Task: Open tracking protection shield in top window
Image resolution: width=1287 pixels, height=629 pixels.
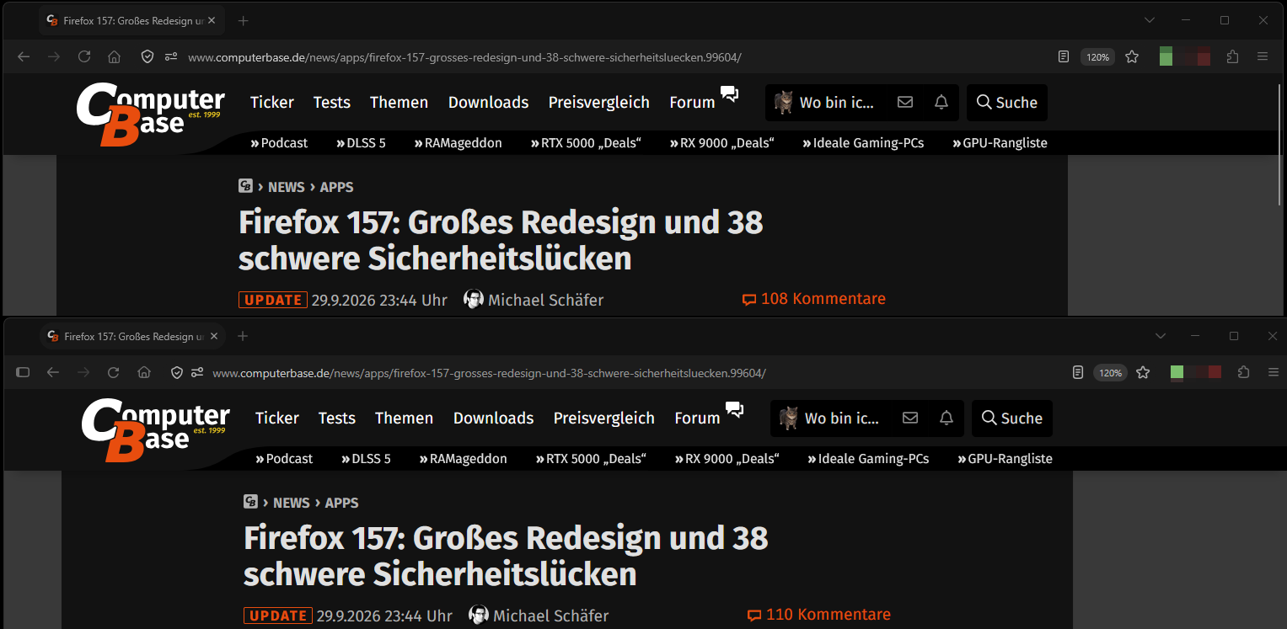Action: tap(147, 56)
